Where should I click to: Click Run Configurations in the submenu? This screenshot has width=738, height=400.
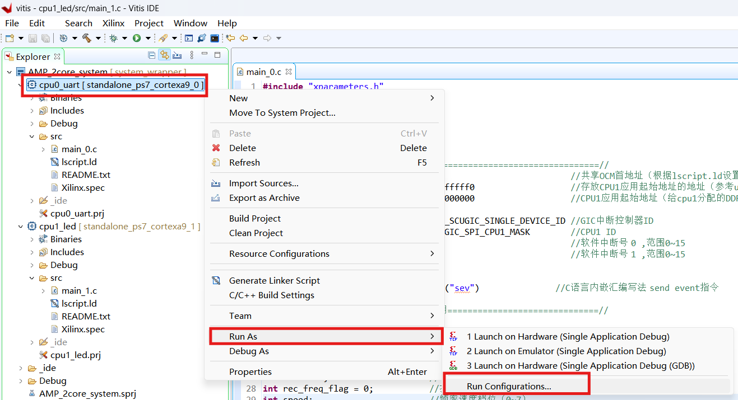coord(588,387)
